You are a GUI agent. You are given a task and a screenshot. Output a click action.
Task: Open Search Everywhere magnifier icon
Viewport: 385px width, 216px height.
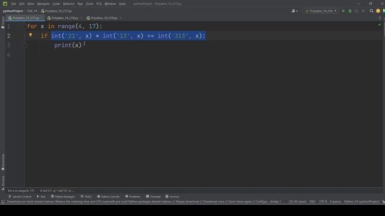point(372,11)
